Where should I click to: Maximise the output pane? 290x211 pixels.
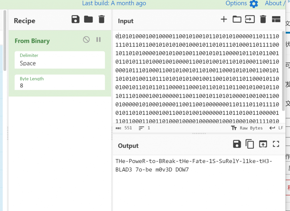pyautogui.click(x=276, y=144)
